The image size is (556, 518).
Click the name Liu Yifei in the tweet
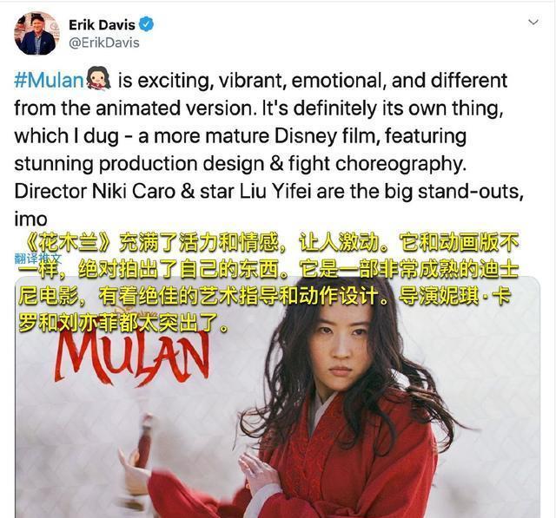pyautogui.click(x=276, y=192)
